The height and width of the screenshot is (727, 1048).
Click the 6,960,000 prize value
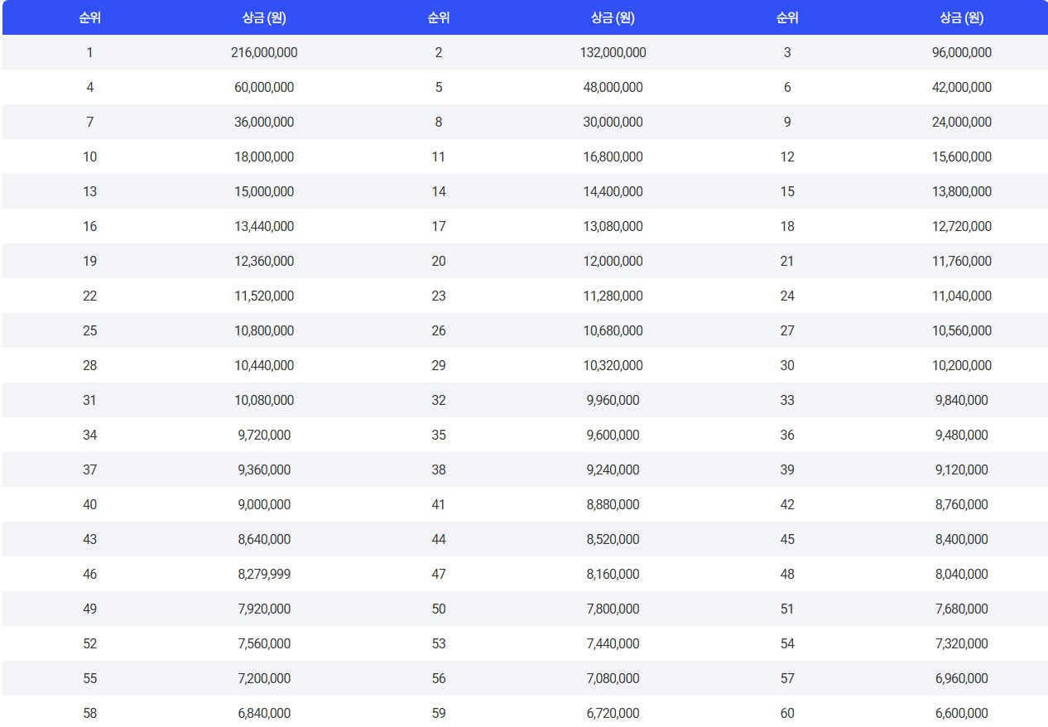[962, 678]
